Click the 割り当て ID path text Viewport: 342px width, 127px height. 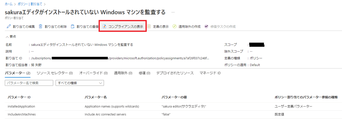click(120, 58)
